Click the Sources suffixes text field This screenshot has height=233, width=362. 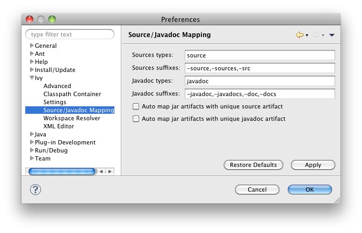[259, 68]
